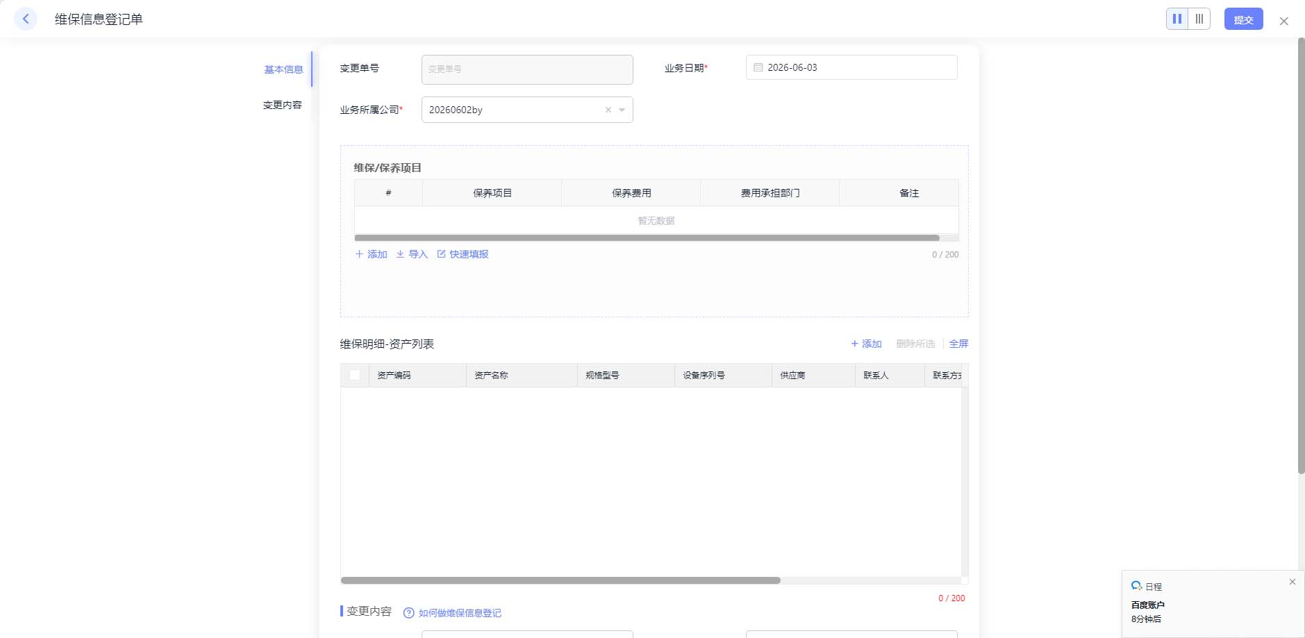Click the 日程 notification icon
Image resolution: width=1305 pixels, height=638 pixels.
pyautogui.click(x=1137, y=586)
